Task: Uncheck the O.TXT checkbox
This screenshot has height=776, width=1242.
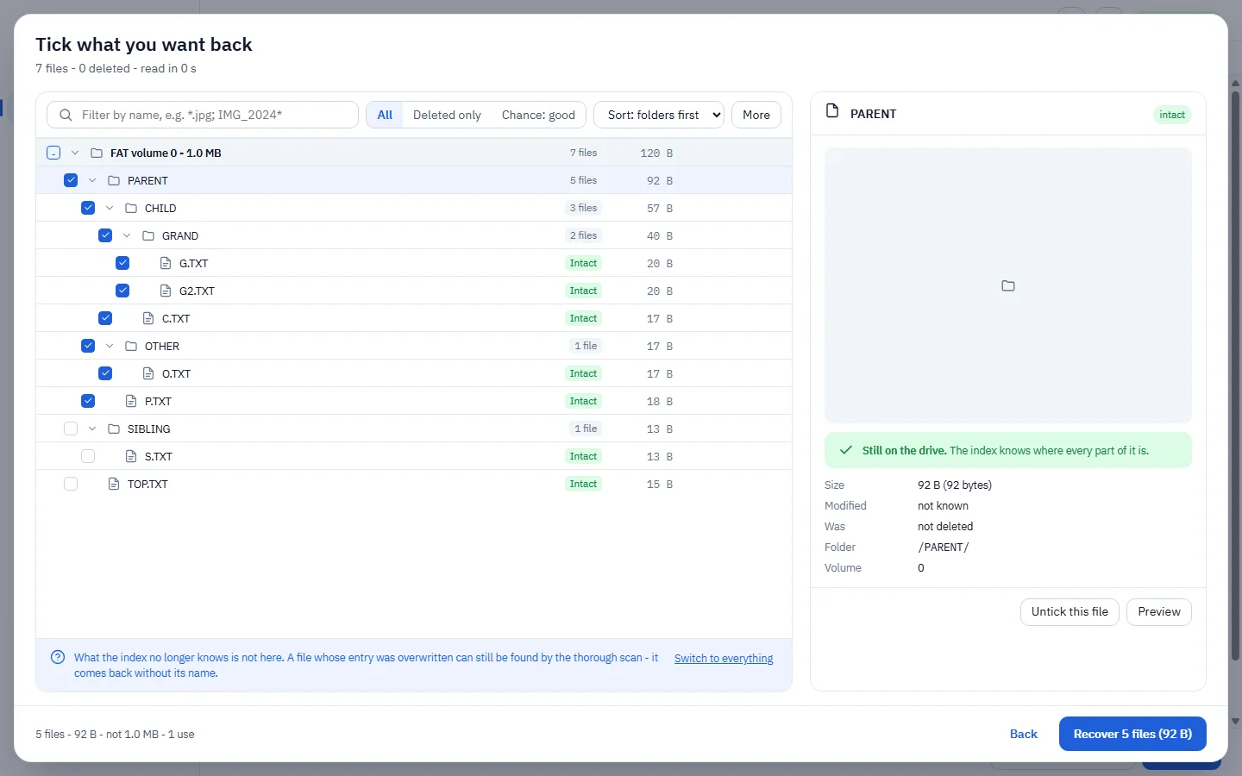Action: point(105,373)
